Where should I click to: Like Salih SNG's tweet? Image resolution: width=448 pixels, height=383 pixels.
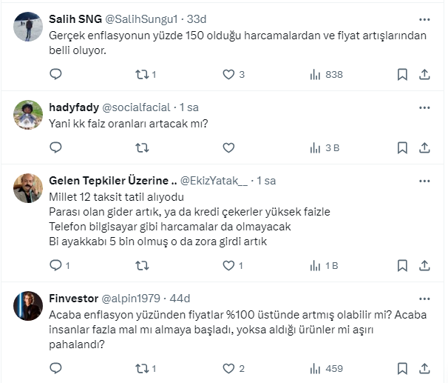point(228,74)
